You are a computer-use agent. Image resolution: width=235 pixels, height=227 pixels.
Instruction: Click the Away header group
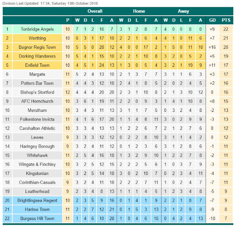[184, 11]
